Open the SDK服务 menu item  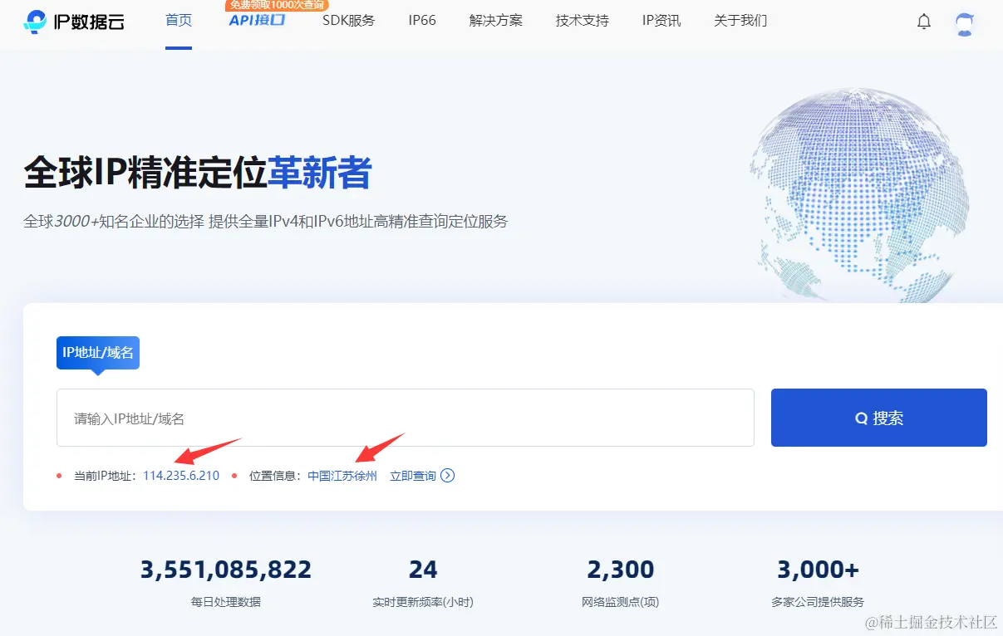(348, 20)
